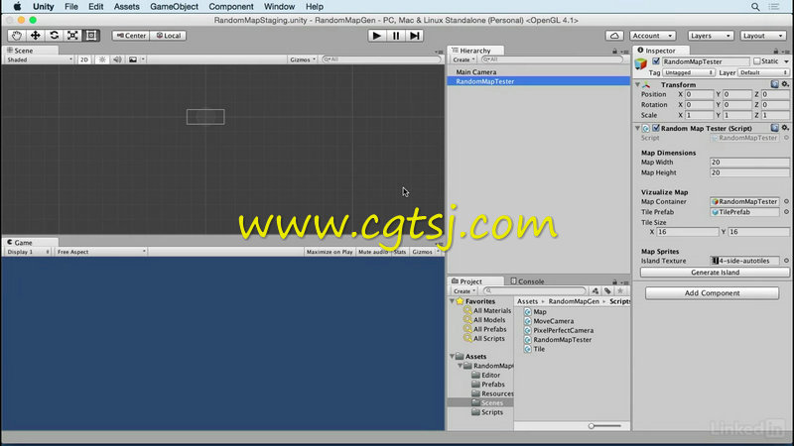
Task: Toggle Maximize on Play
Action: [x=330, y=252]
